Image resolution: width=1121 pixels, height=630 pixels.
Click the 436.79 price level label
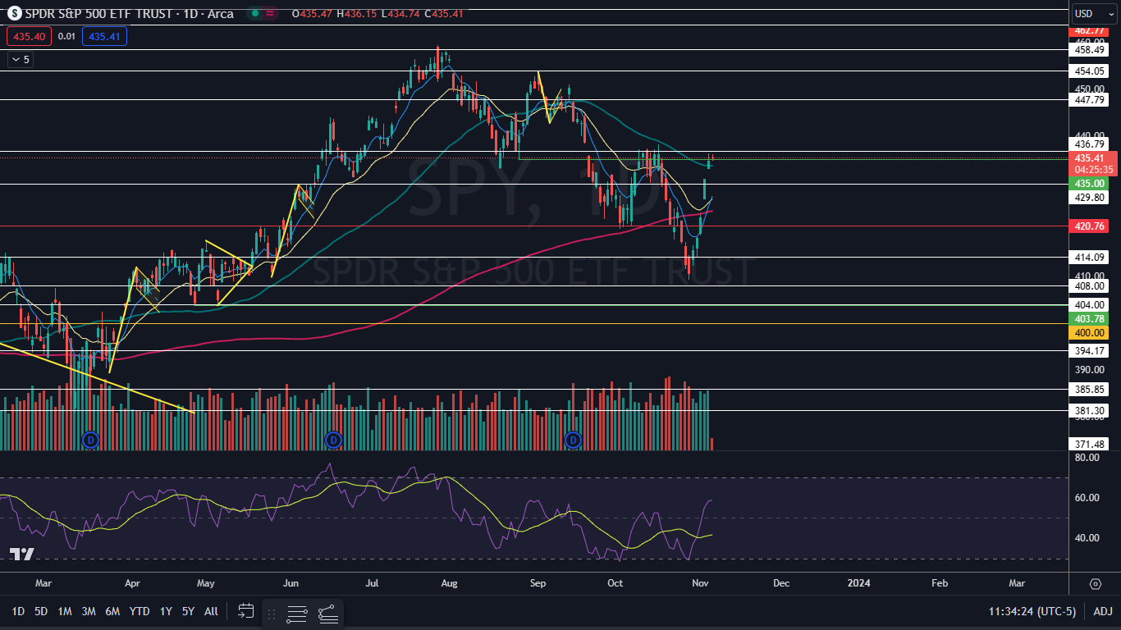coord(1091,144)
